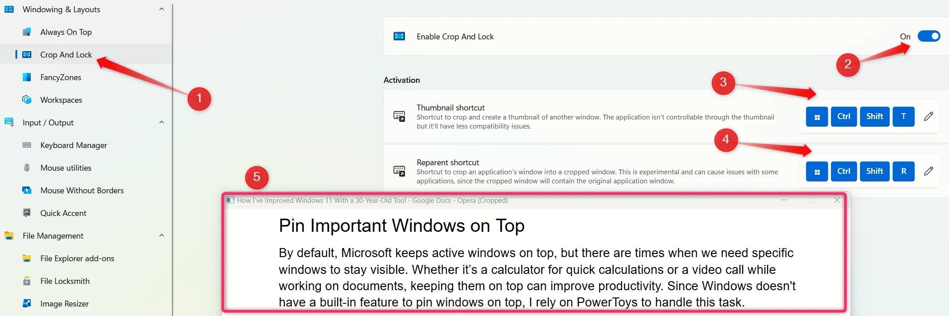Edit the Reparent shortcut with pencil icon
This screenshot has width=949, height=316.
tap(928, 171)
